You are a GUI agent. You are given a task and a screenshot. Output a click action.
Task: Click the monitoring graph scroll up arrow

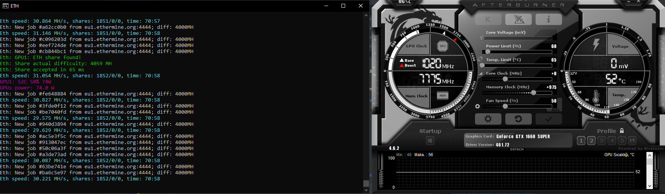point(650,155)
